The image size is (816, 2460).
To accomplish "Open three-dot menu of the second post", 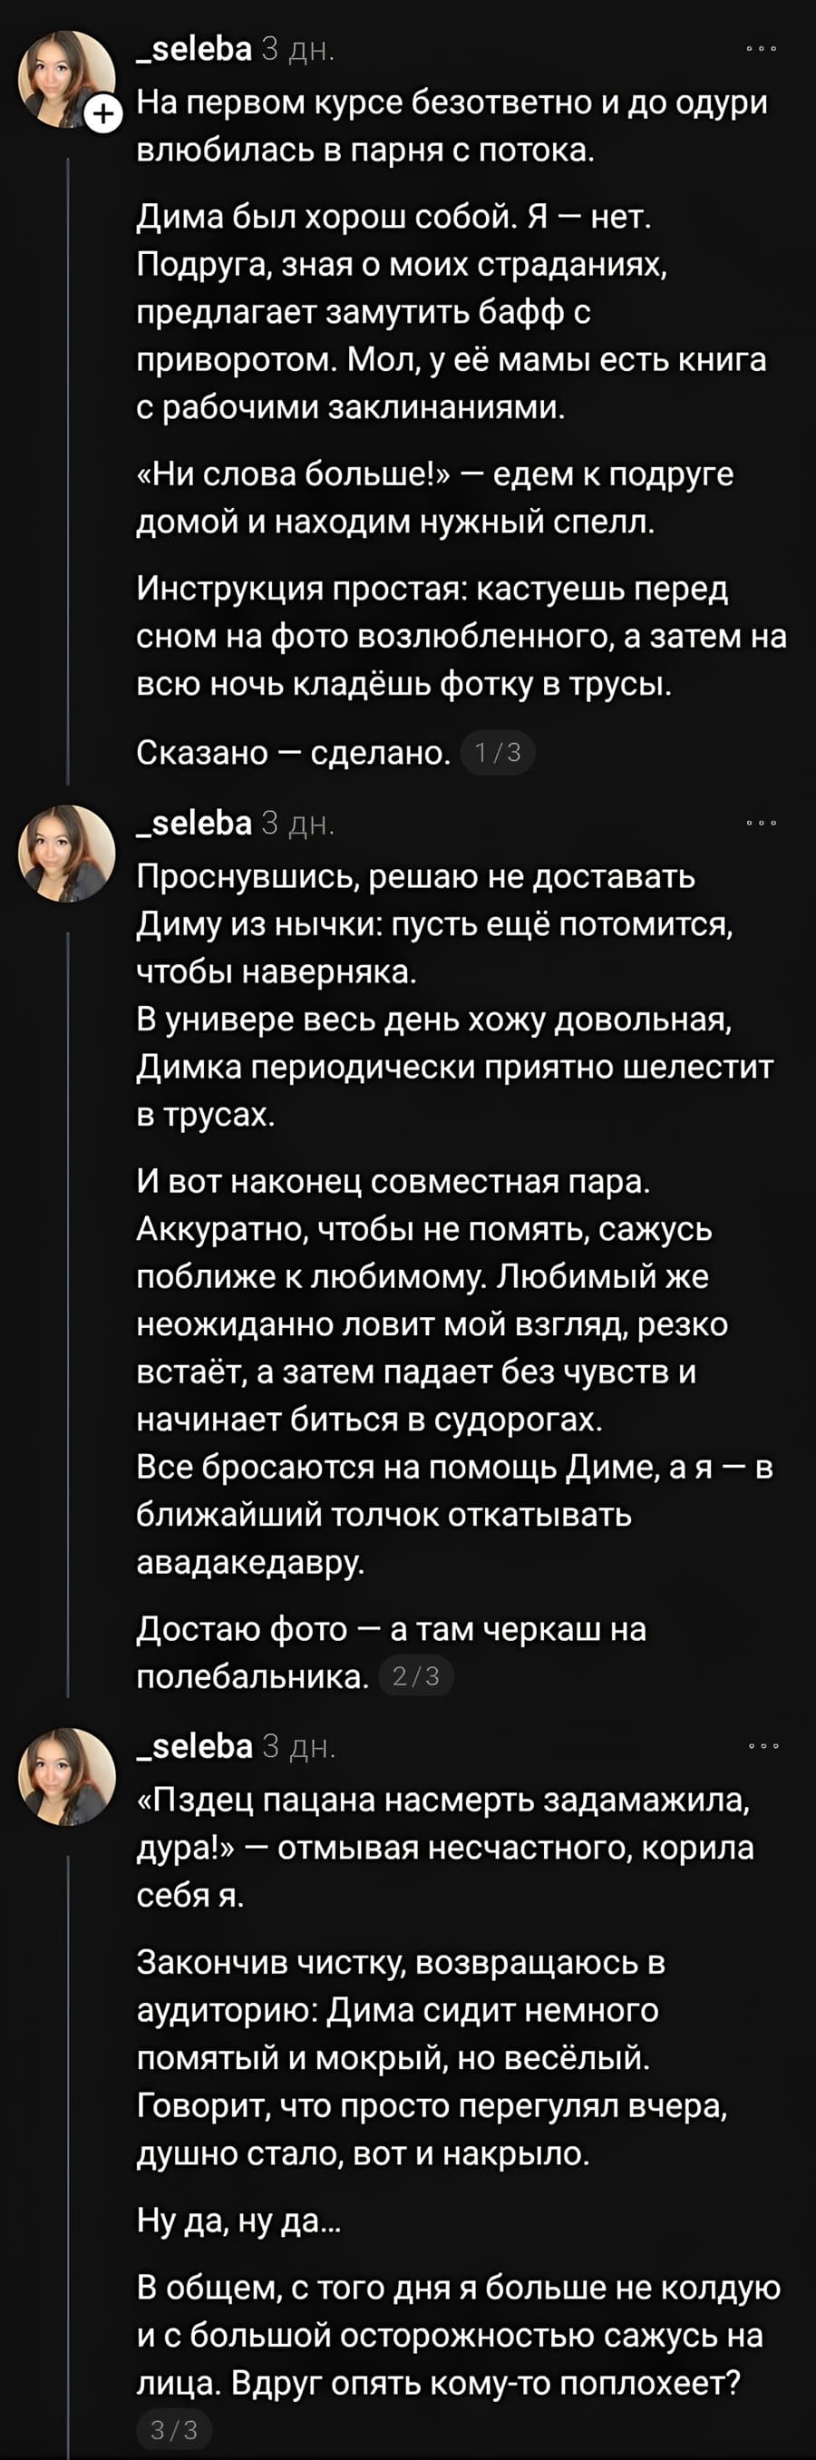I will click(x=763, y=821).
